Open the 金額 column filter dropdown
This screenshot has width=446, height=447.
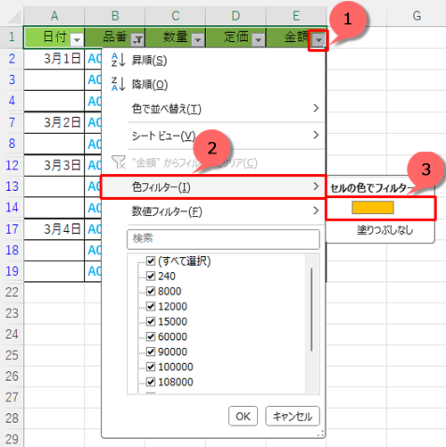pyautogui.click(x=318, y=39)
